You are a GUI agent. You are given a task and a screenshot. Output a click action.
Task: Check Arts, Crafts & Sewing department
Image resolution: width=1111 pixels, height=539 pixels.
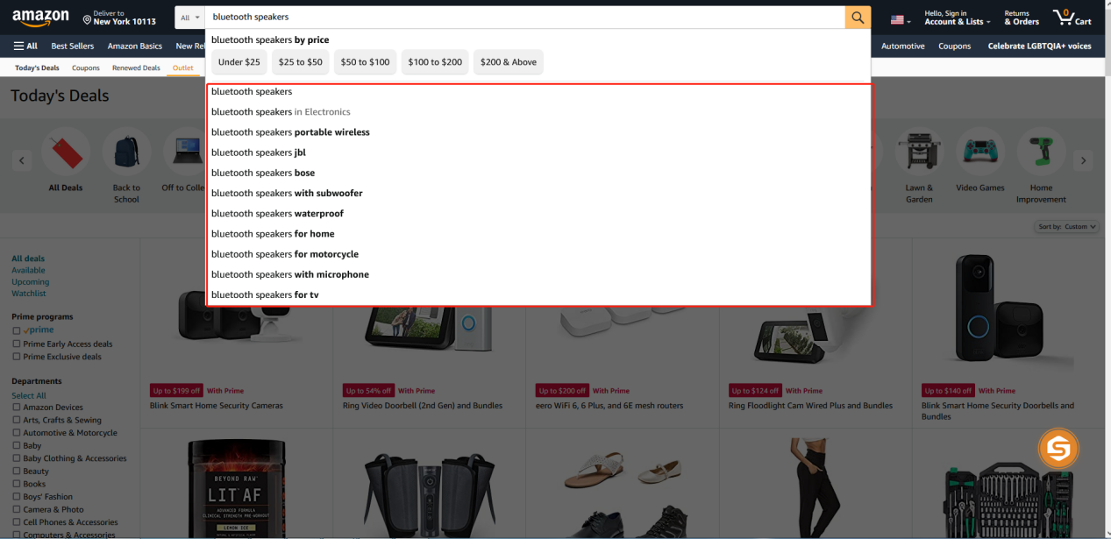pos(16,420)
